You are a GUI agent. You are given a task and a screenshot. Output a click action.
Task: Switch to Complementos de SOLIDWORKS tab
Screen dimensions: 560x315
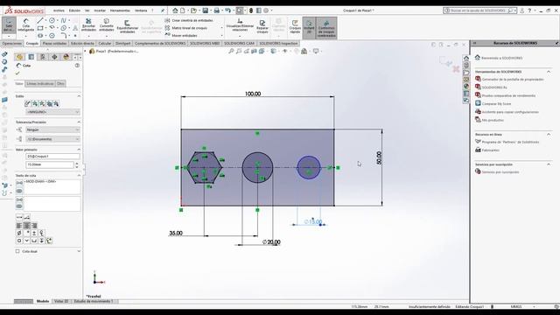[160, 43]
